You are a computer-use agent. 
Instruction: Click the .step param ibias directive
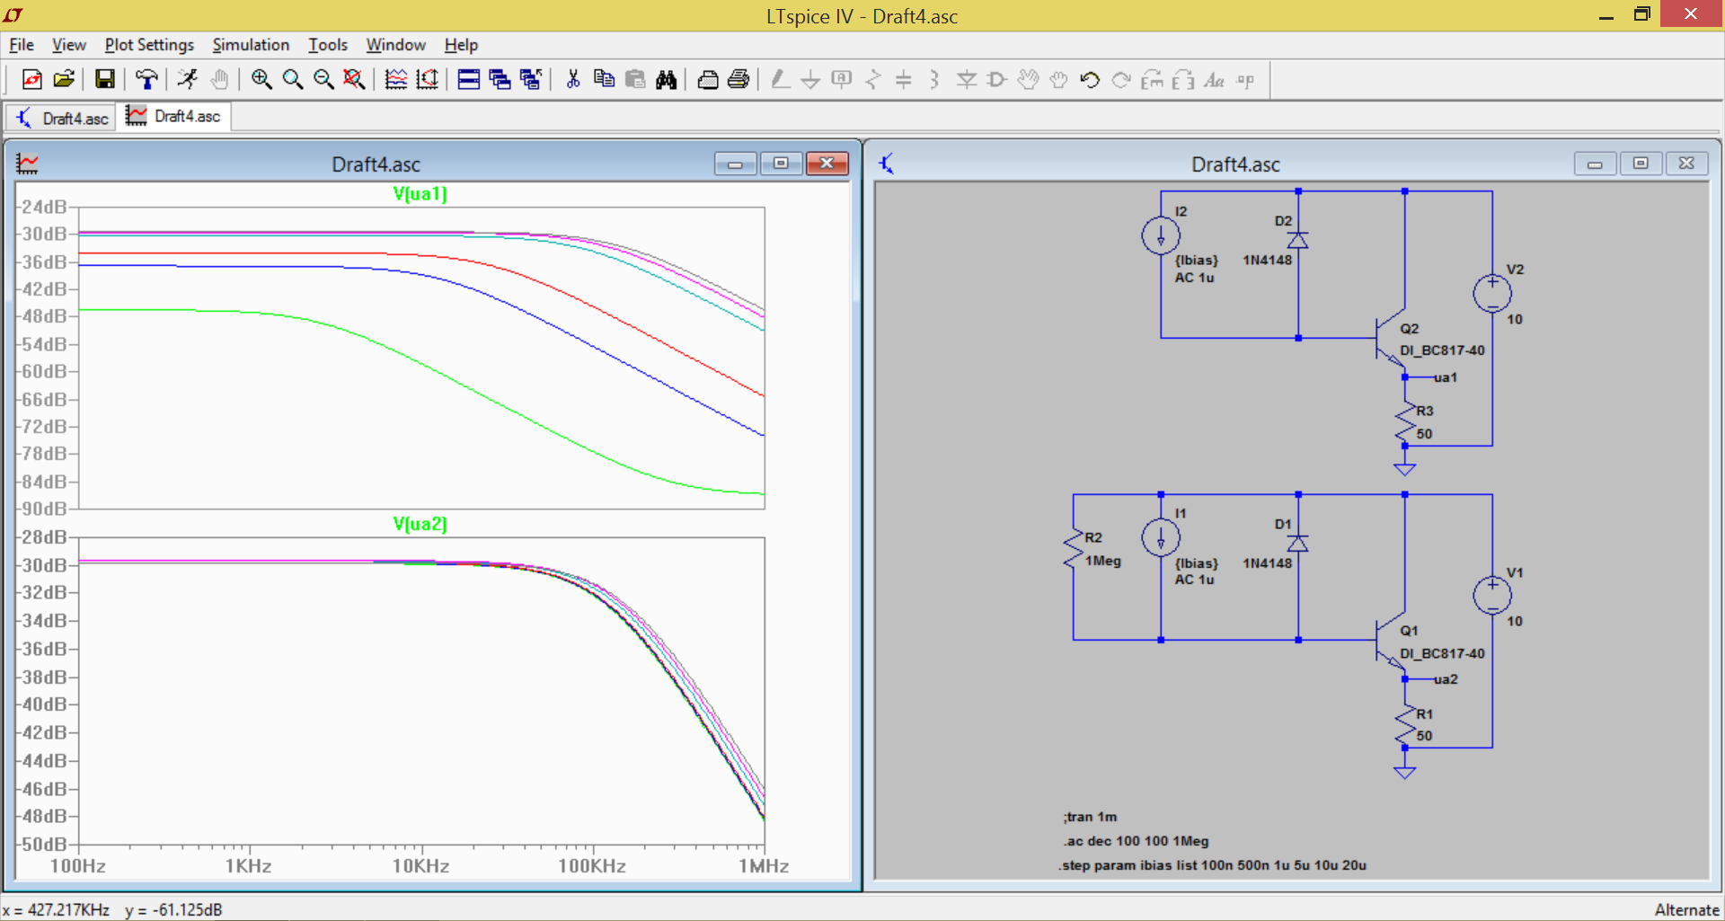(x=1212, y=865)
